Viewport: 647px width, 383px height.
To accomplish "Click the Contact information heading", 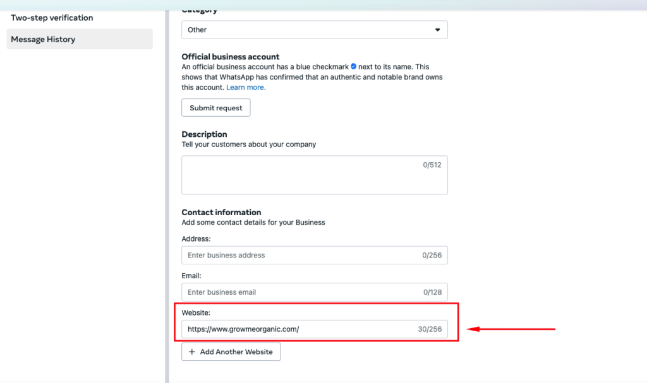I will 221,212.
